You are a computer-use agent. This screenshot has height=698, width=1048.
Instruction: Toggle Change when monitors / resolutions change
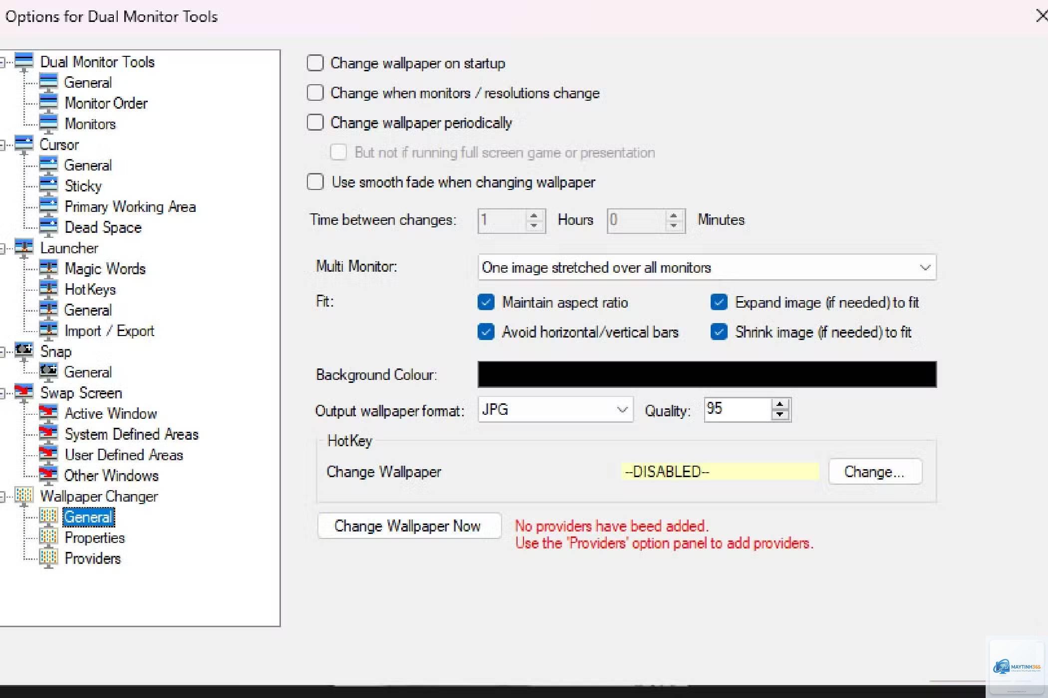[x=315, y=93]
